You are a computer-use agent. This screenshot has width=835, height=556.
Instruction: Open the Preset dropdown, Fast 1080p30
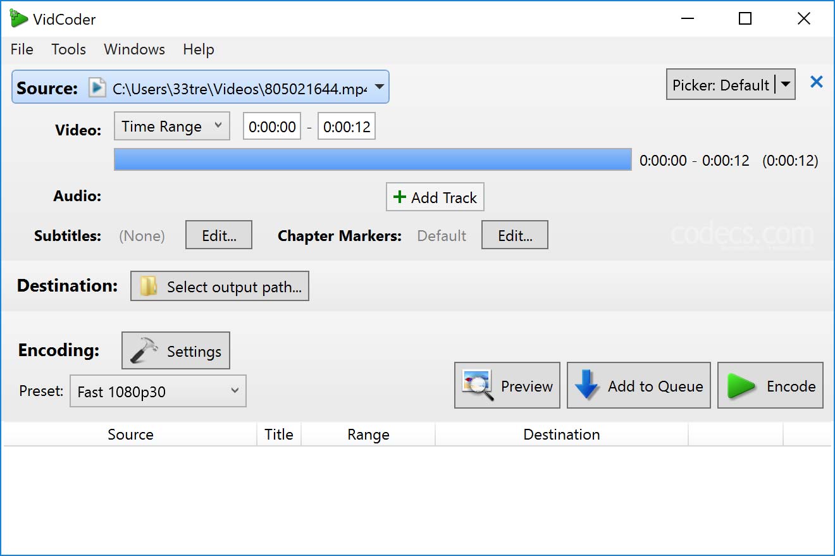pyautogui.click(x=158, y=392)
